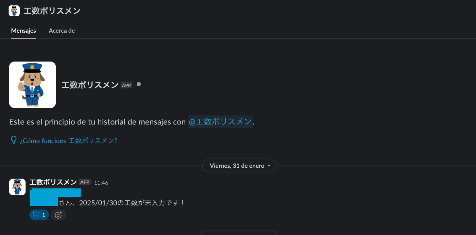
Task: Click the message sender's police dog avatar
Action: pyautogui.click(x=17, y=187)
